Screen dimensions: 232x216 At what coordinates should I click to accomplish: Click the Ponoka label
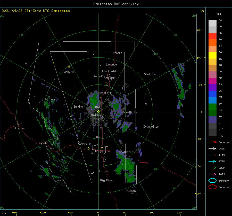[x=118, y=53]
